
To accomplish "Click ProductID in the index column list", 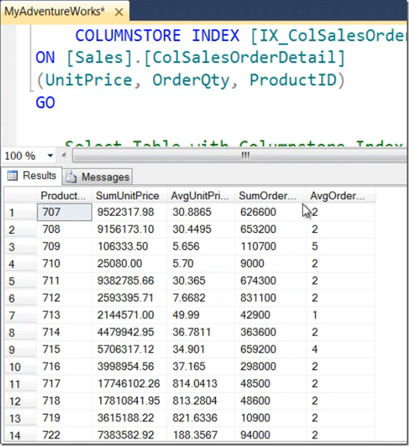I will 293,80.
